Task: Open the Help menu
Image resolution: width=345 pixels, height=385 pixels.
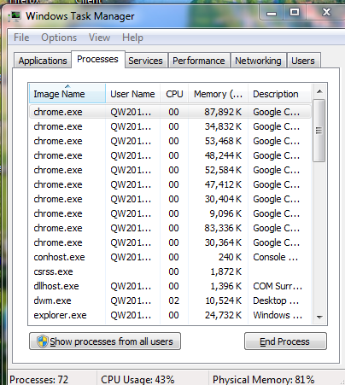Action: (132, 38)
